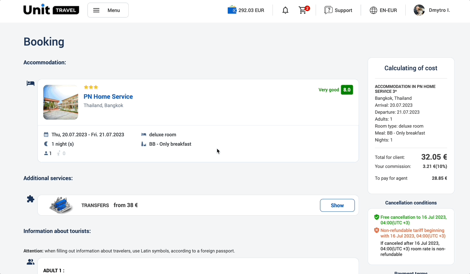Show the available transfers
This screenshot has width=470, height=274.
point(337,205)
